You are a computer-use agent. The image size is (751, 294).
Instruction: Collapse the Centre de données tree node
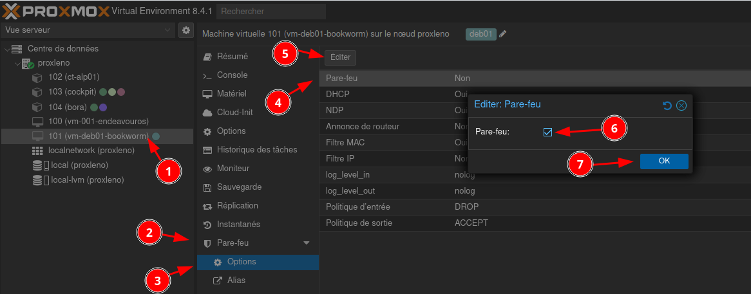pyautogui.click(x=7, y=50)
